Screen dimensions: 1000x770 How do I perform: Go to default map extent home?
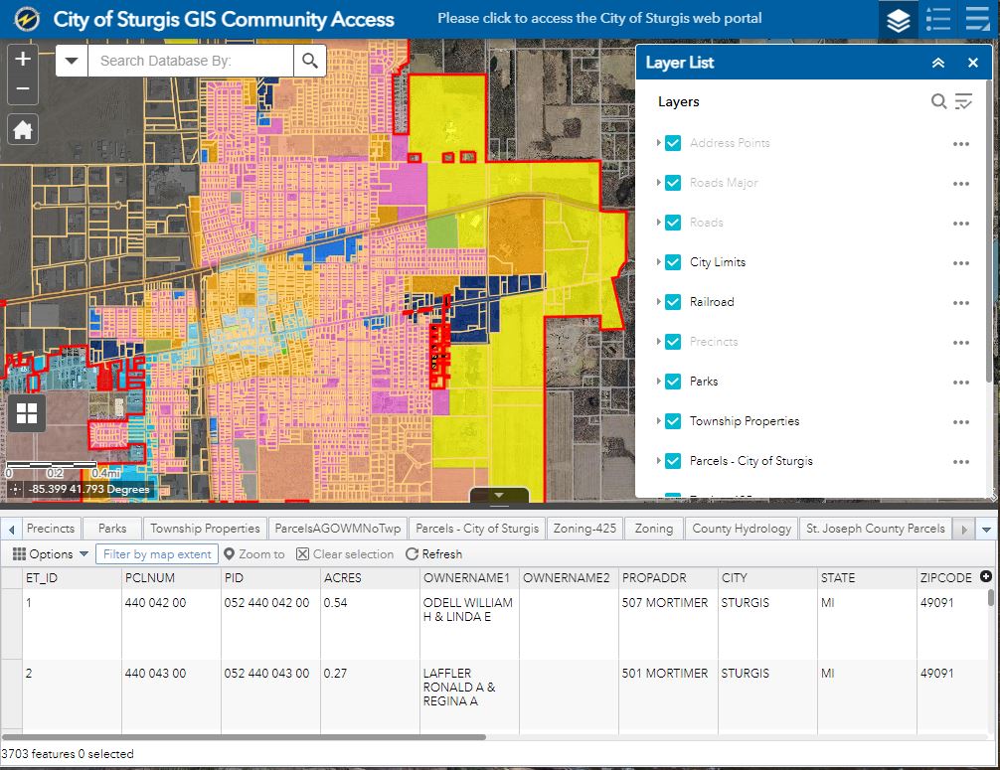click(23, 129)
